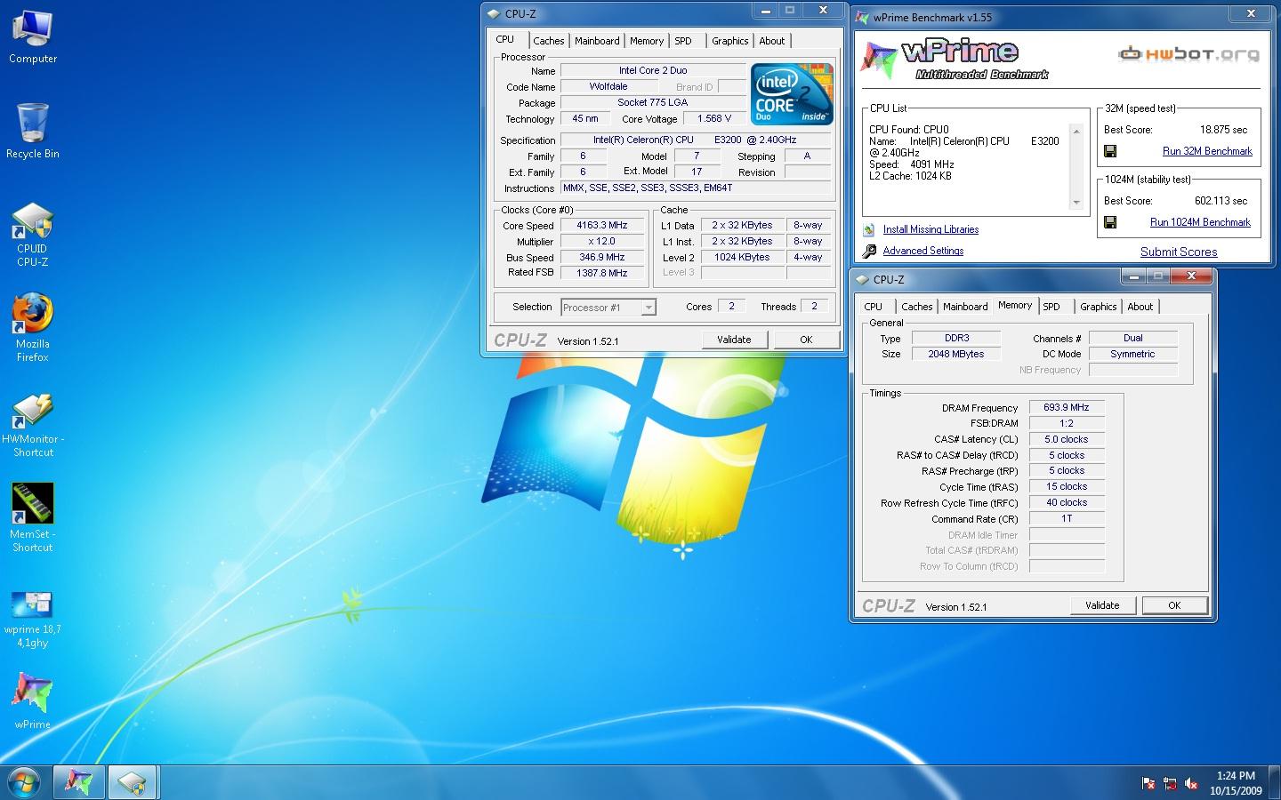Click the memory Size value 2048 MBytes
Image resolution: width=1281 pixels, height=800 pixels.
pyautogui.click(x=956, y=354)
